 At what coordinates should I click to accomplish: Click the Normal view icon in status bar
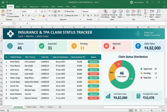pyautogui.click(x=131, y=110)
